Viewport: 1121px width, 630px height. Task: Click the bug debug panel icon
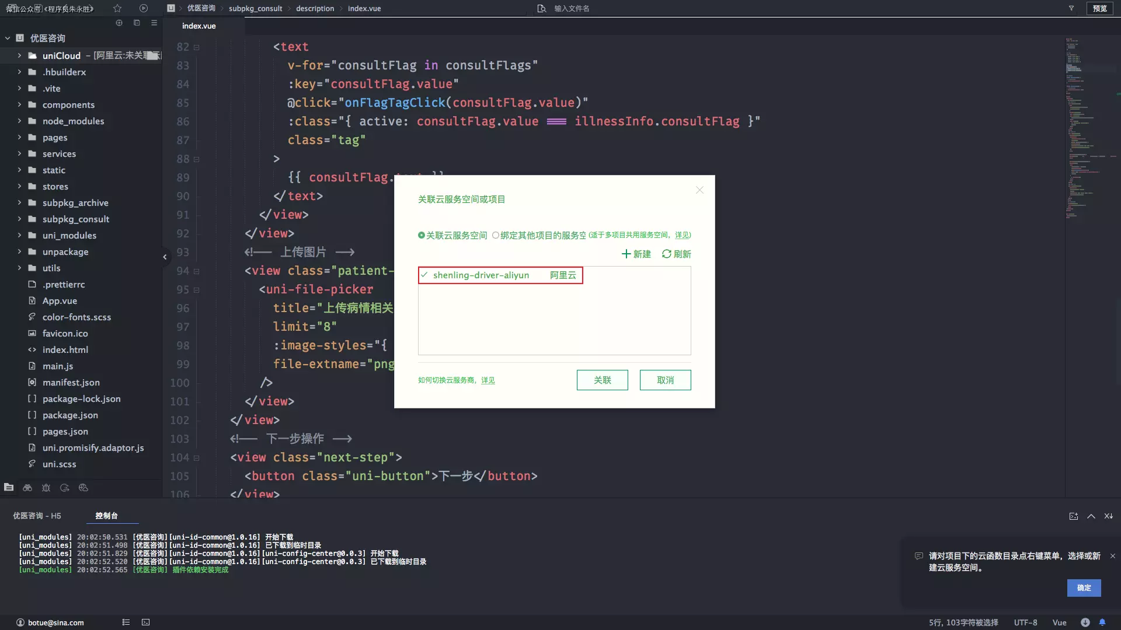(x=46, y=488)
